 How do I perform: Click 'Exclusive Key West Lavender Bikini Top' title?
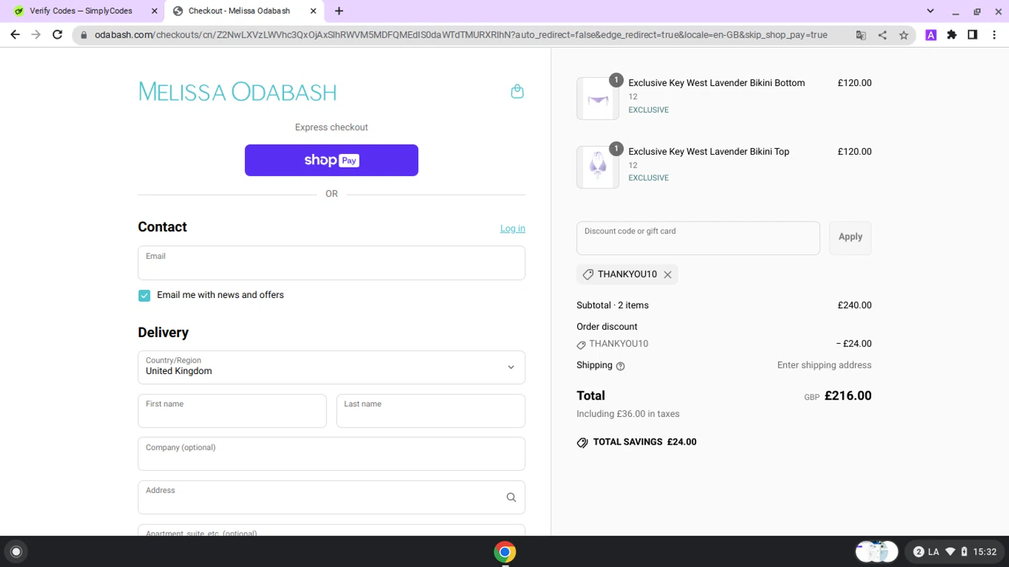click(708, 151)
